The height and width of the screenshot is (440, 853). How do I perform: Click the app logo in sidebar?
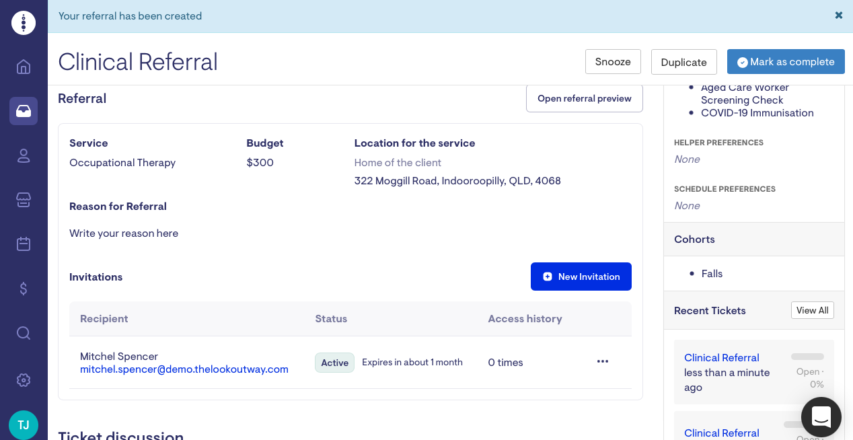click(24, 23)
